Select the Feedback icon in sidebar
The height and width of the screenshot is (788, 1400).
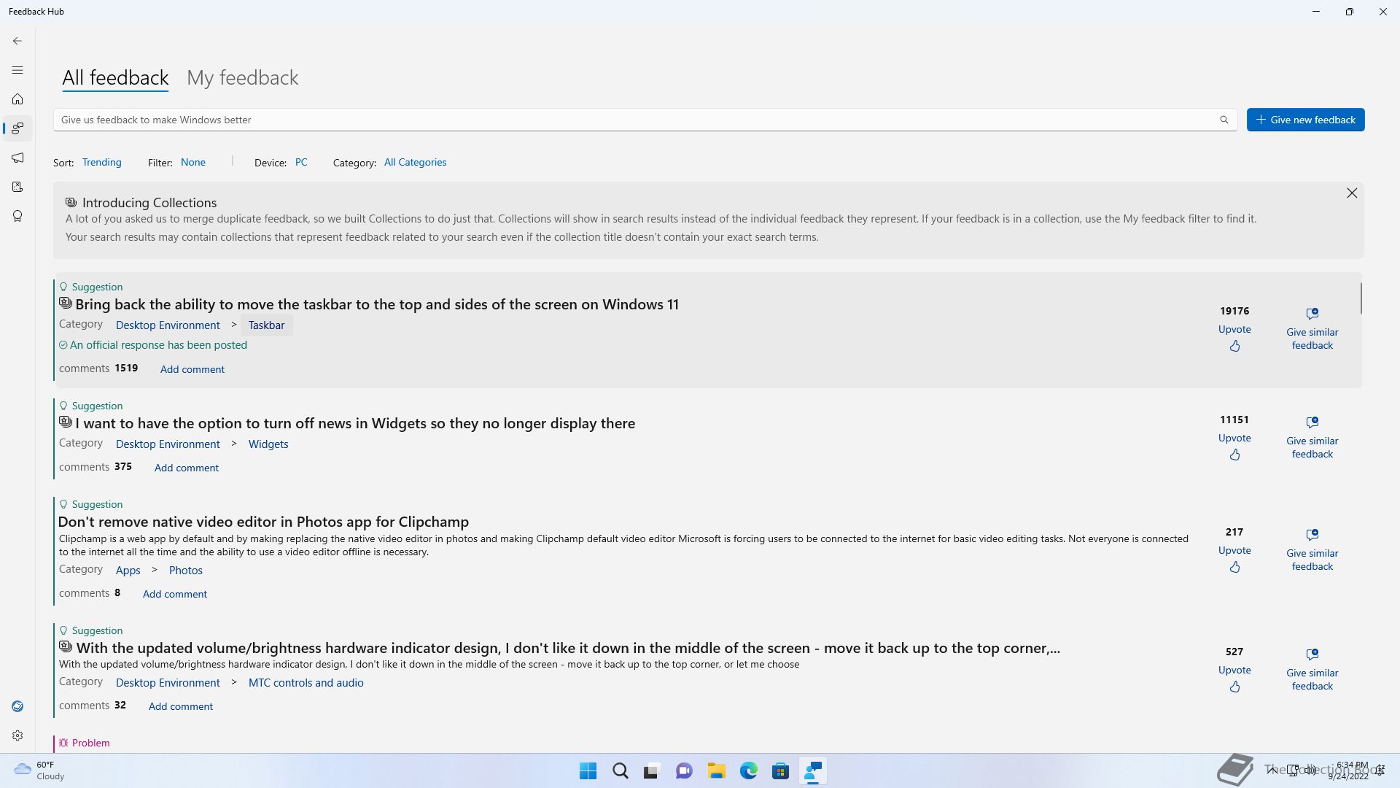tap(17, 128)
